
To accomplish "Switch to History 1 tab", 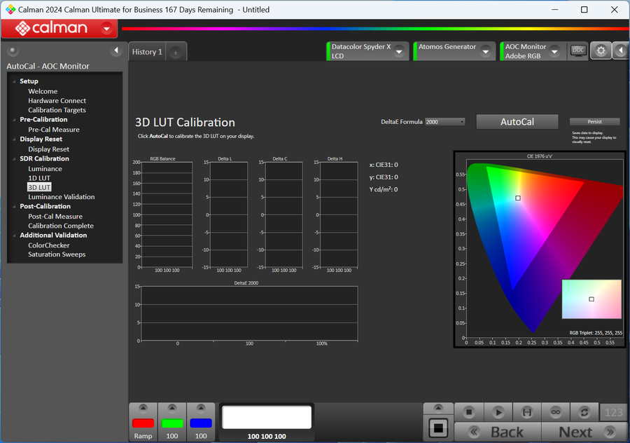I will [147, 52].
